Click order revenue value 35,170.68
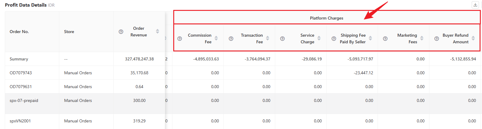The height and width of the screenshot is (129, 482). tap(139, 73)
